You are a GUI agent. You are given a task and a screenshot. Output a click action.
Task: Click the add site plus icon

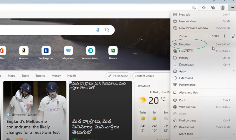point(135,54)
